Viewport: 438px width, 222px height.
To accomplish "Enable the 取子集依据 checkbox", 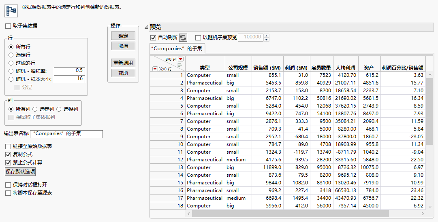I will pos(8,26).
